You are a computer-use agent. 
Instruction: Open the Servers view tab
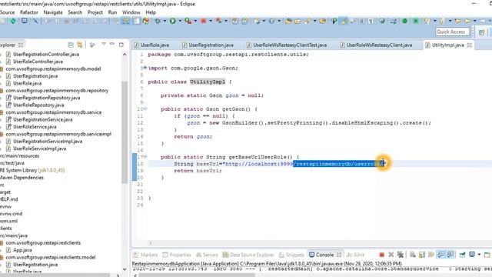click(207, 255)
